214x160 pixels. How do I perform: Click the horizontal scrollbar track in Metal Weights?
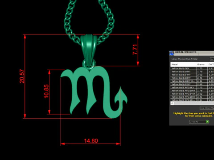click(194, 103)
